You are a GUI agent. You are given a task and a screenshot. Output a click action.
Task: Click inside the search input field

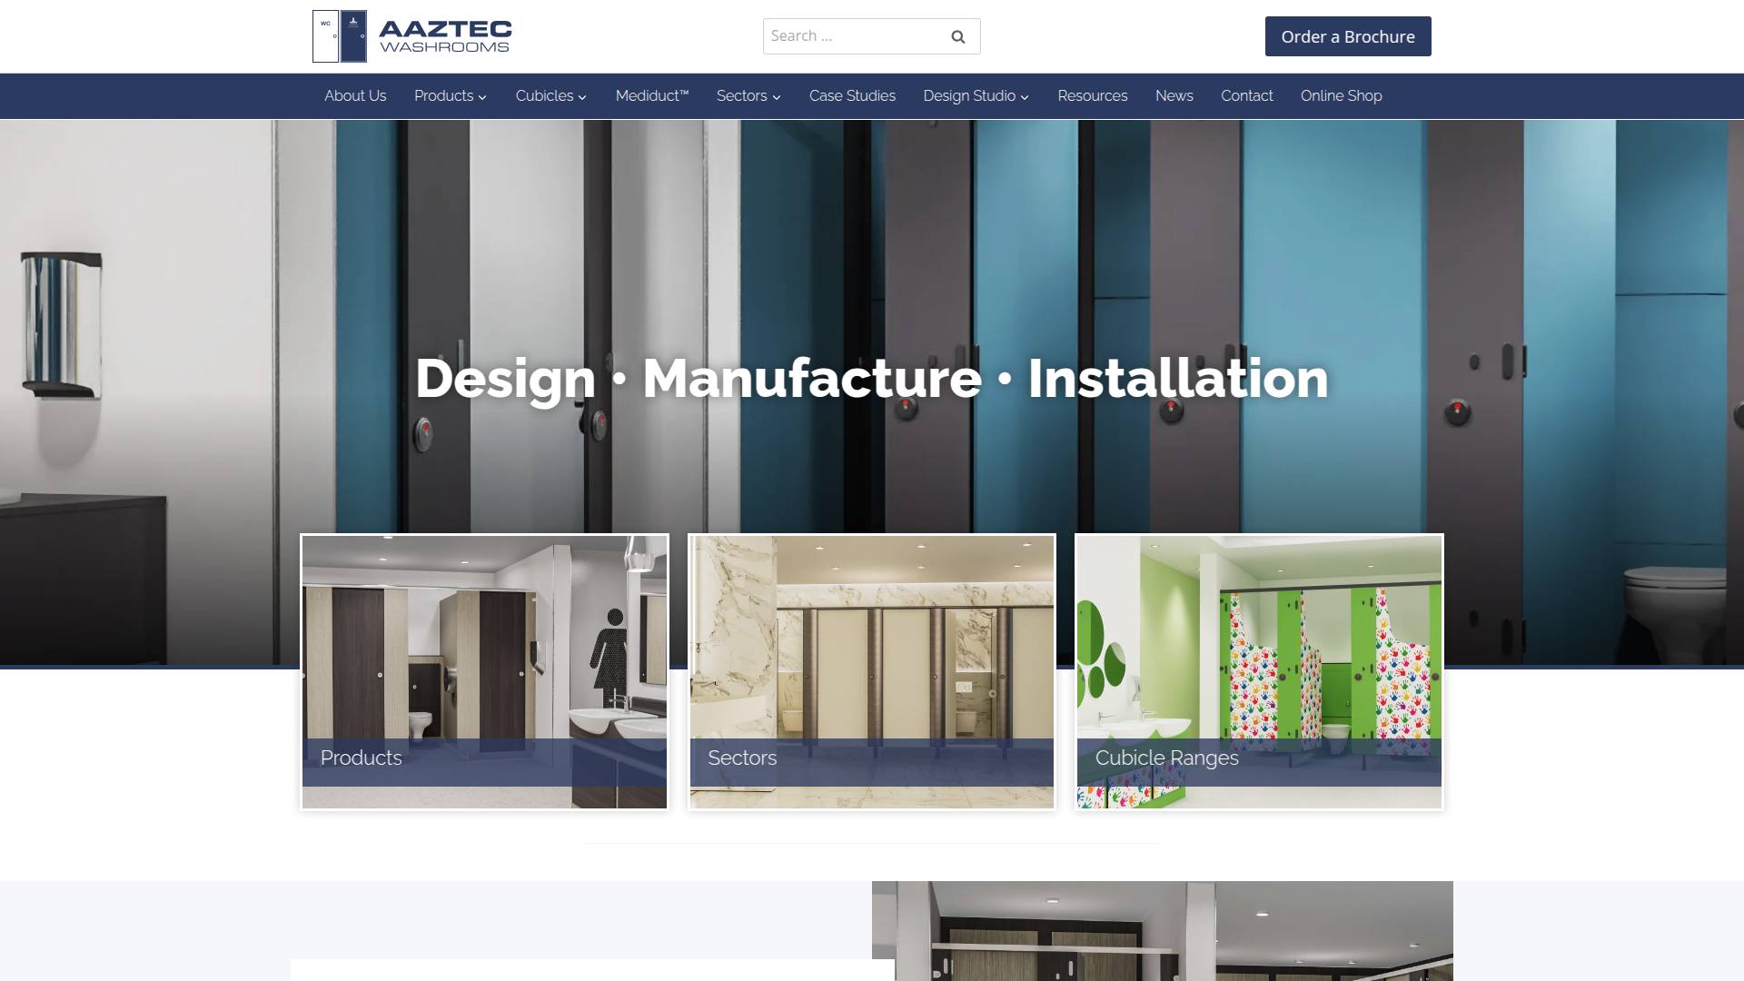(x=854, y=36)
